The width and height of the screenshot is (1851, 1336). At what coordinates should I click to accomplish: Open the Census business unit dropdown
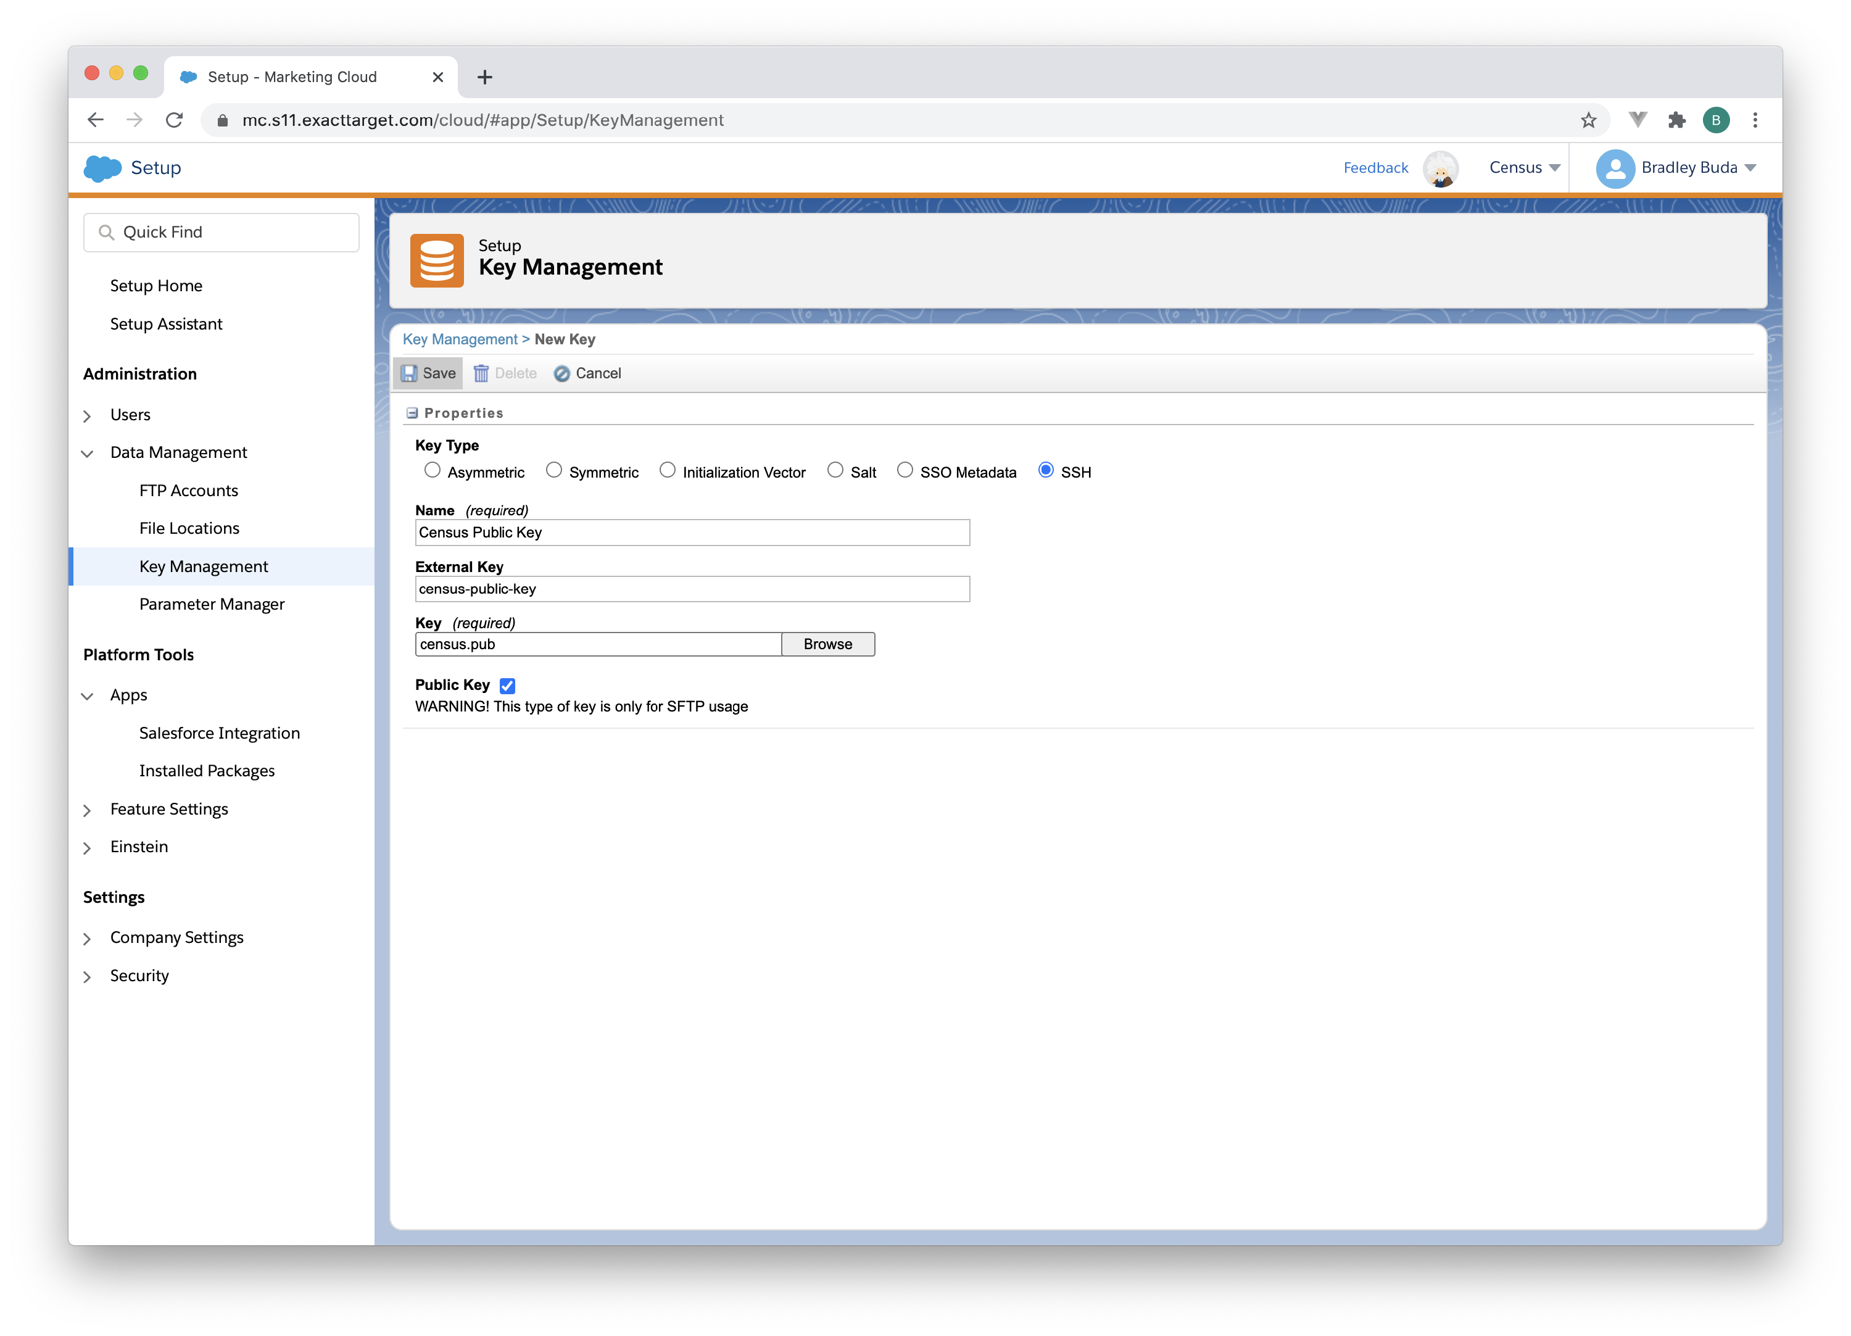point(1524,168)
